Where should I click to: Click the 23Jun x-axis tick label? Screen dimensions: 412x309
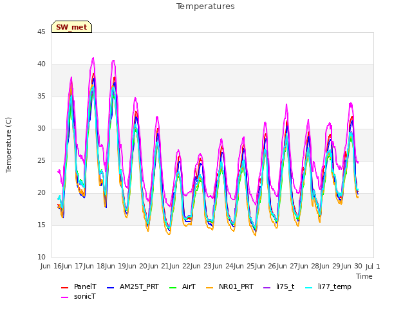tap(213, 267)
